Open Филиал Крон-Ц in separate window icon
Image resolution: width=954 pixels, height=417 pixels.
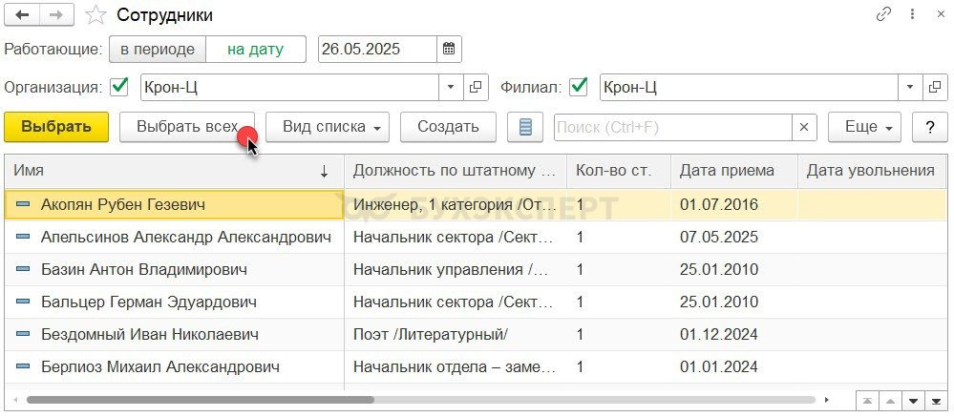(x=935, y=88)
